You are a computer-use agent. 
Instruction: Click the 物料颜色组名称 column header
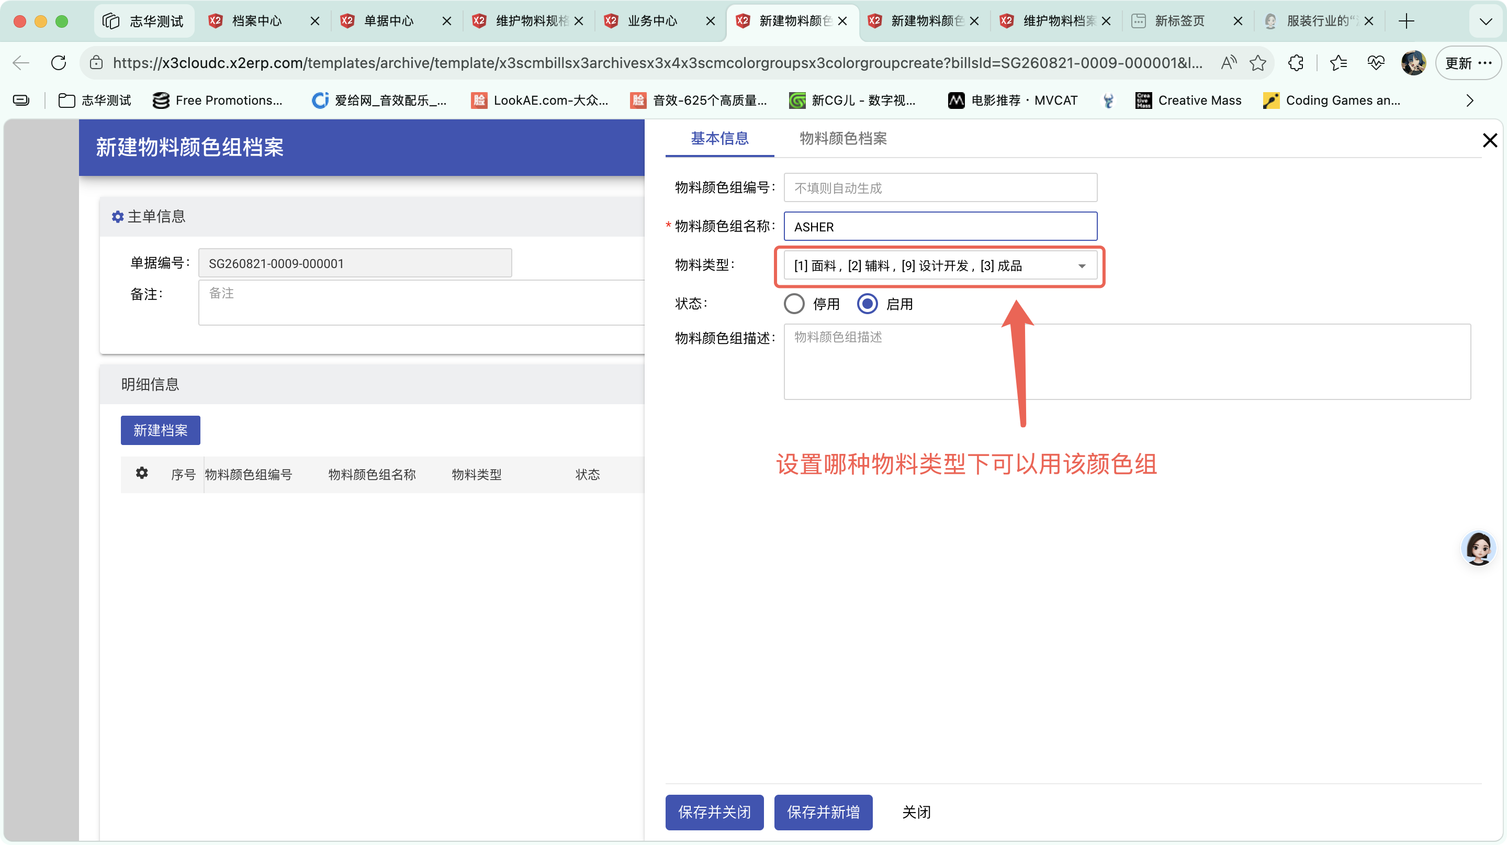click(x=372, y=474)
